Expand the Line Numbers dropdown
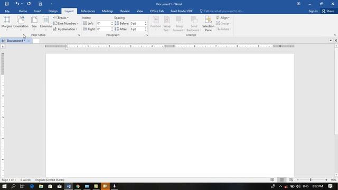338x190 pixels. pos(65,23)
